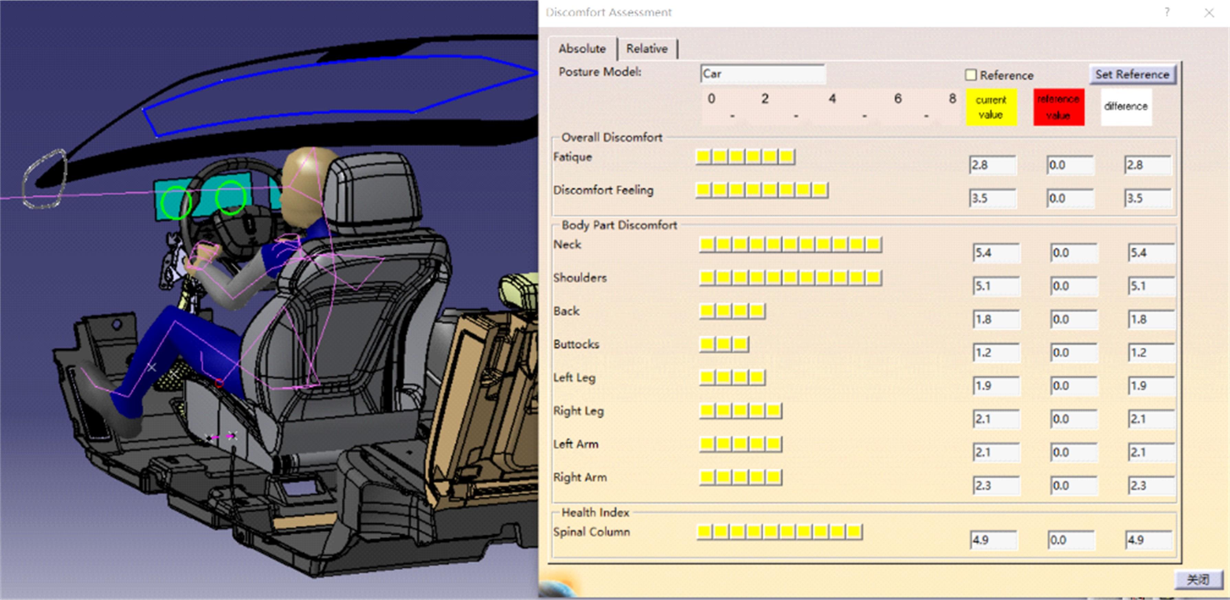Viewport: 1230px width, 600px height.
Task: Switch to the Relative tab
Action: point(646,49)
